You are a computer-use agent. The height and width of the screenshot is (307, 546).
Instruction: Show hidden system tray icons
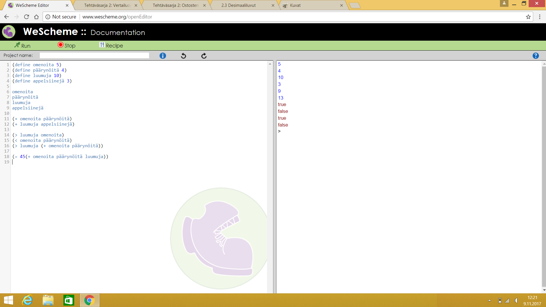489,300
